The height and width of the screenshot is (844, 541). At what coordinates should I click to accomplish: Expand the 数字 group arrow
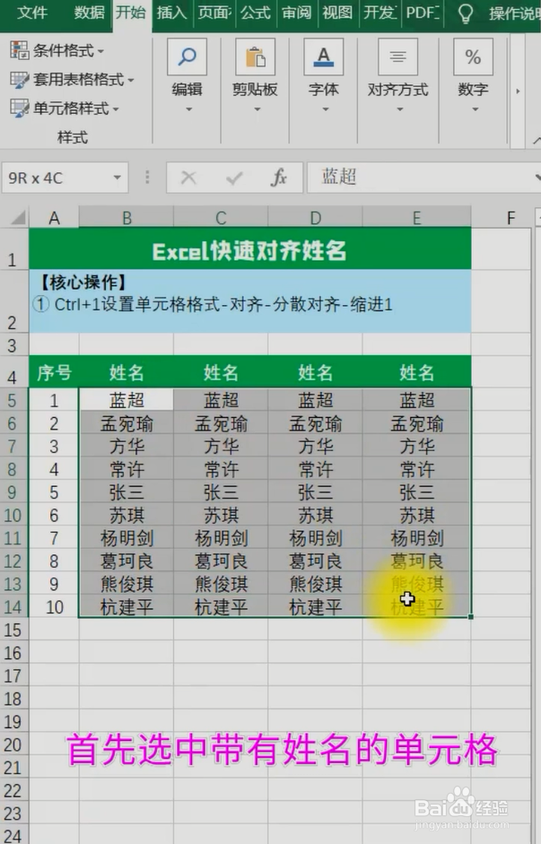(x=475, y=109)
